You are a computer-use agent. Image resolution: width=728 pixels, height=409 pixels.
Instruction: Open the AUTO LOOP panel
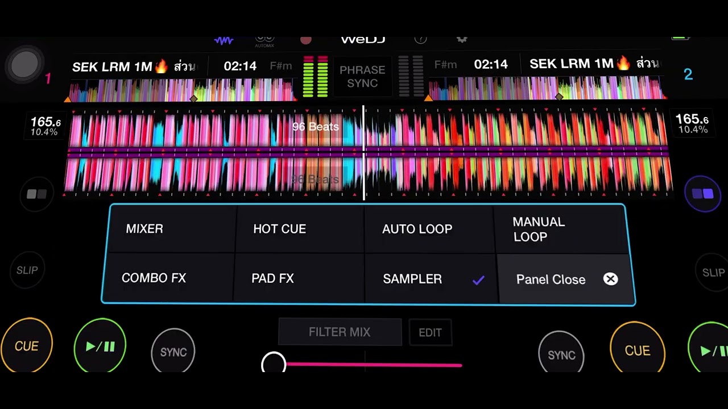[x=429, y=229]
